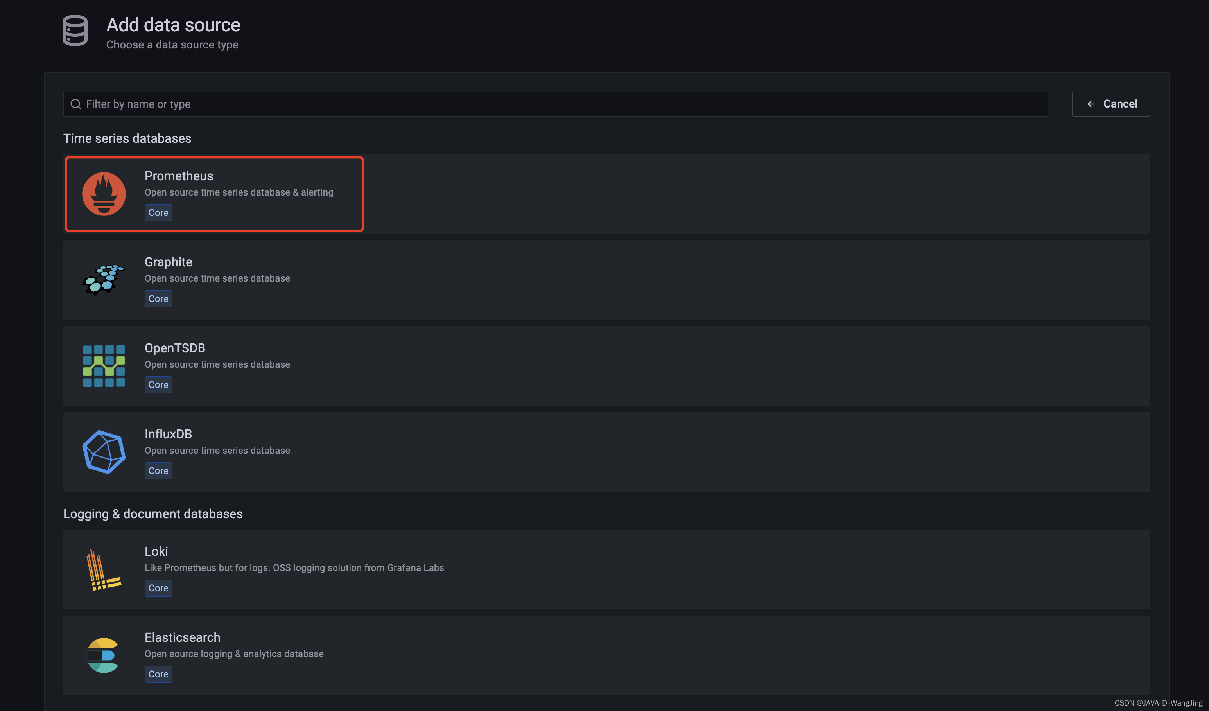Click the Graphite hexagon cluster icon
The image size is (1209, 711).
(x=103, y=279)
